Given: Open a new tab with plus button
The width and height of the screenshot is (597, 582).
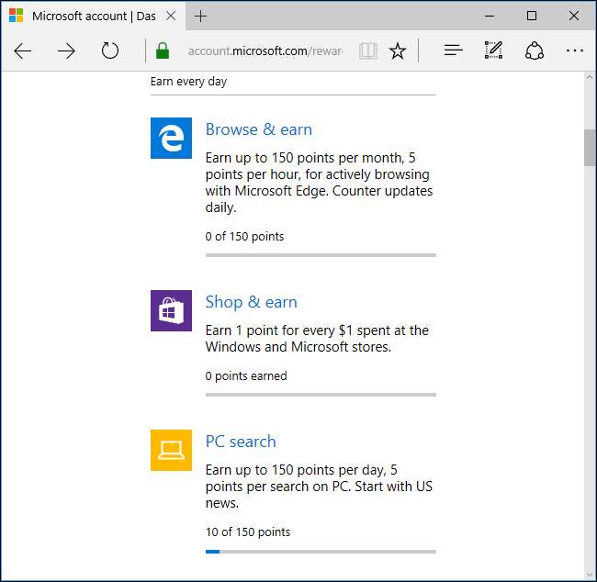Looking at the screenshot, I should point(201,17).
